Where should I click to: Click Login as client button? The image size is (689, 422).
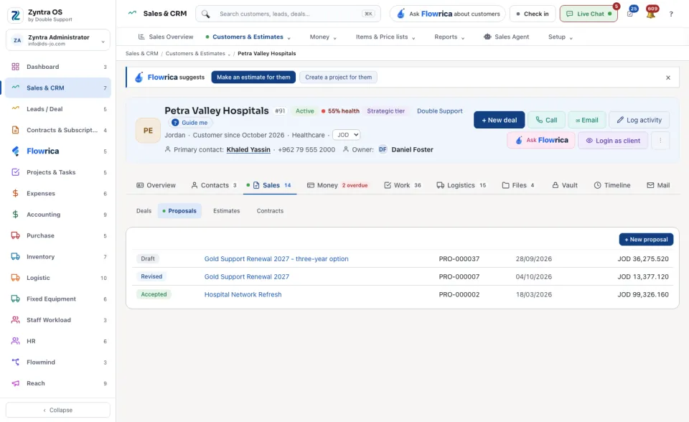point(612,141)
